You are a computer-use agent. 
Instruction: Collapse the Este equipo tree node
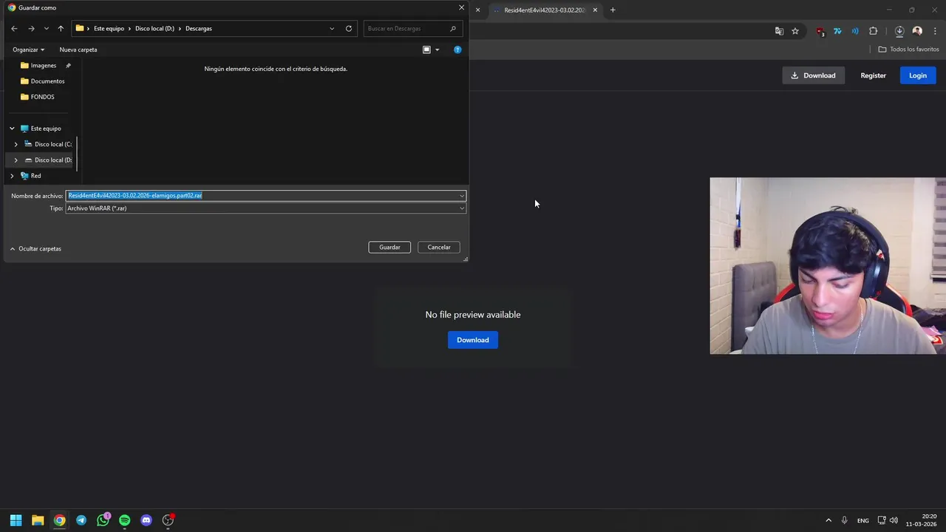[x=12, y=129]
